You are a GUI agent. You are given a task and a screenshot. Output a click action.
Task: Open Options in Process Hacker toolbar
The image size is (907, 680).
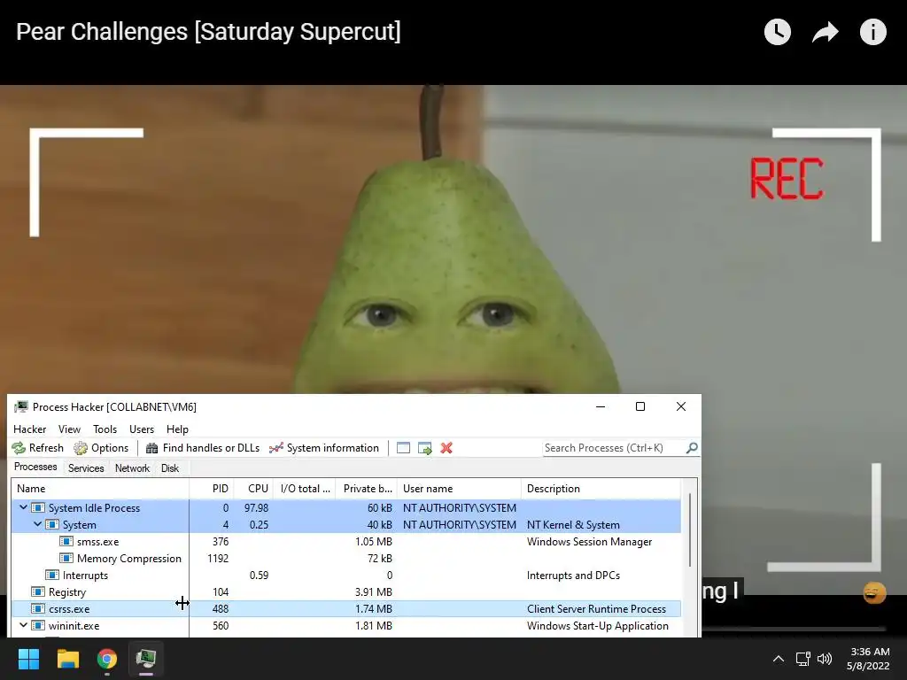point(101,448)
